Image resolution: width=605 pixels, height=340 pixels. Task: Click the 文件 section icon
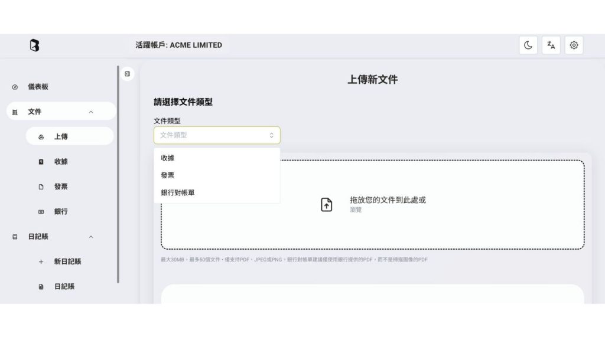15,112
